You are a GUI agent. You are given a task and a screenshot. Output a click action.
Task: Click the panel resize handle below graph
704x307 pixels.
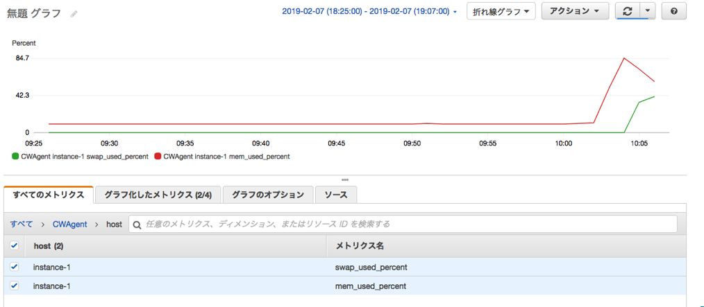coord(345,179)
